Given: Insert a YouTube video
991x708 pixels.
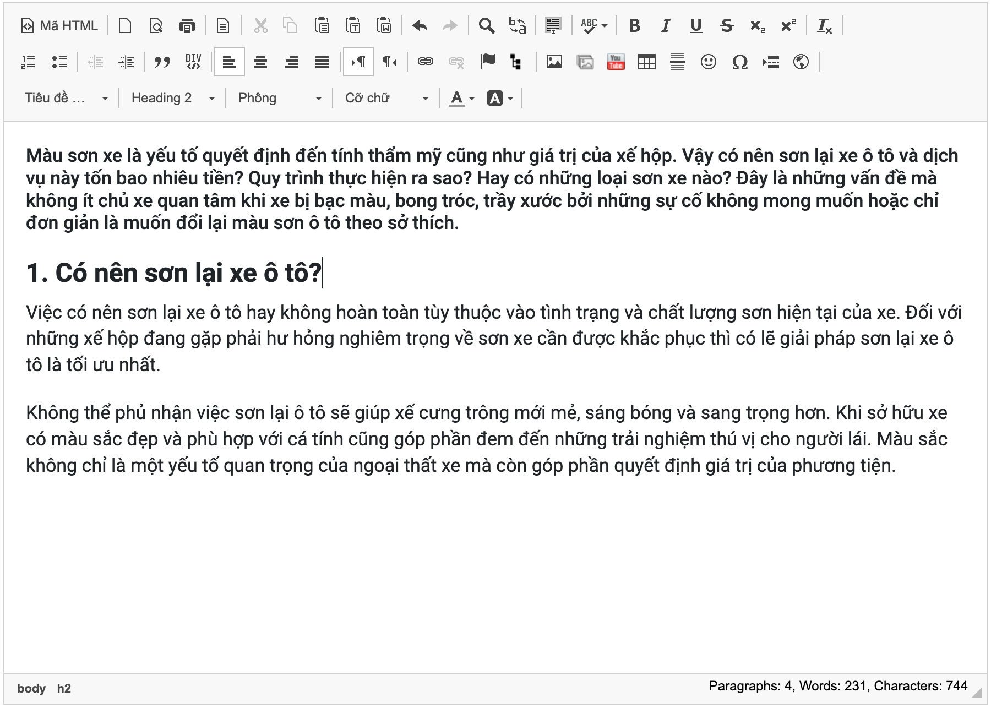Looking at the screenshot, I should click(x=616, y=62).
